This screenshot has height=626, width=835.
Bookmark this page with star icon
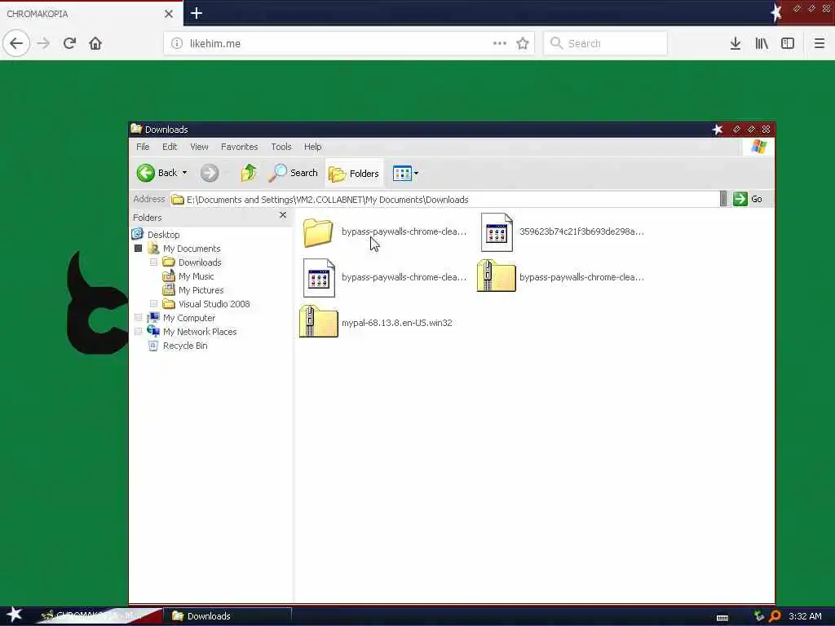point(523,43)
